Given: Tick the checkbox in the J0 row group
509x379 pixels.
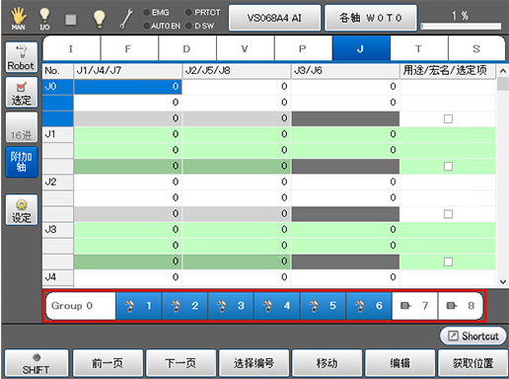Looking at the screenshot, I should [448, 118].
